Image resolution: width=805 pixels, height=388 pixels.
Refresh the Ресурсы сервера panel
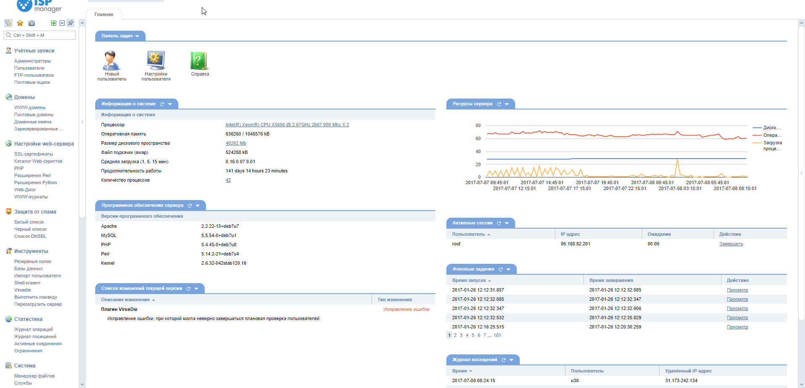[x=499, y=104]
